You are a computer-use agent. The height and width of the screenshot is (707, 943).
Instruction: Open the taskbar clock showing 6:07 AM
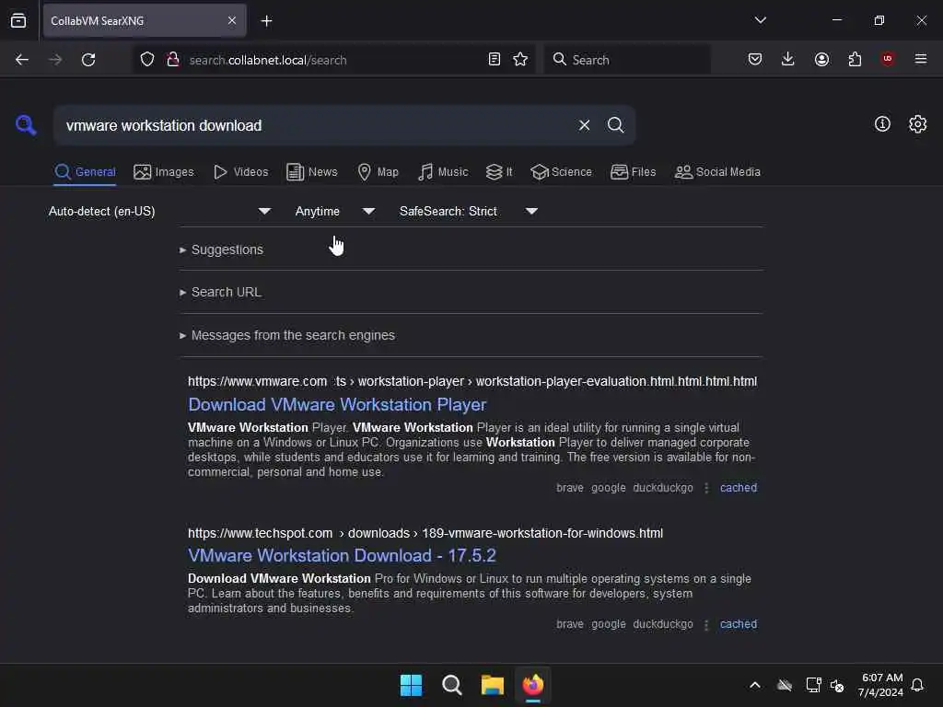(x=880, y=685)
